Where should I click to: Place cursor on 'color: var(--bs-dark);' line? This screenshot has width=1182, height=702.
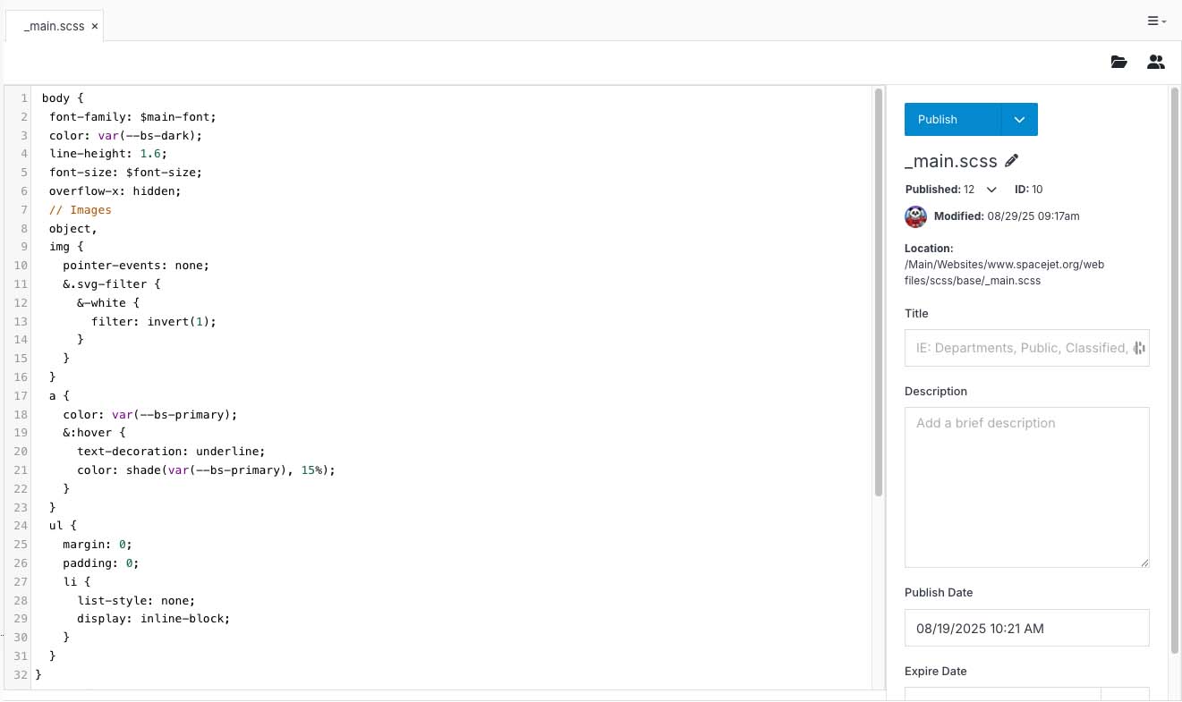pos(126,135)
